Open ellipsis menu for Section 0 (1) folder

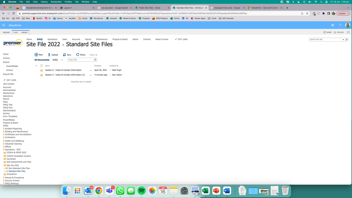coord(91,75)
